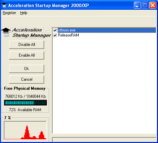Click the Cancel button
This screenshot has height=143, width=158.
(x=26, y=79)
